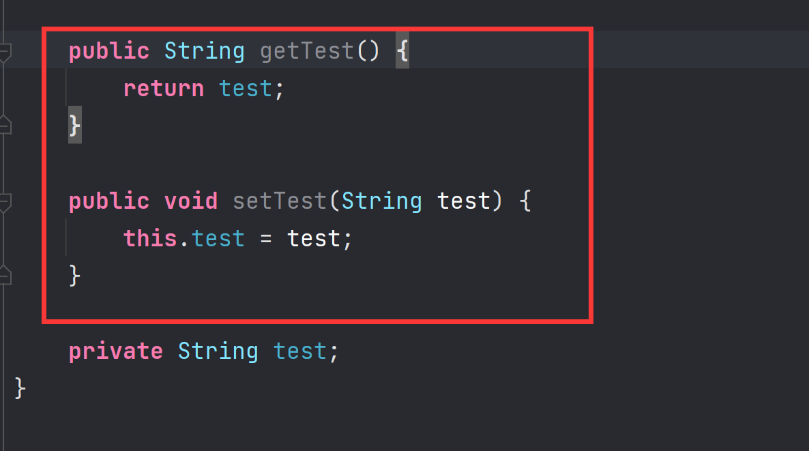Click String type in private field declaration

(218, 351)
